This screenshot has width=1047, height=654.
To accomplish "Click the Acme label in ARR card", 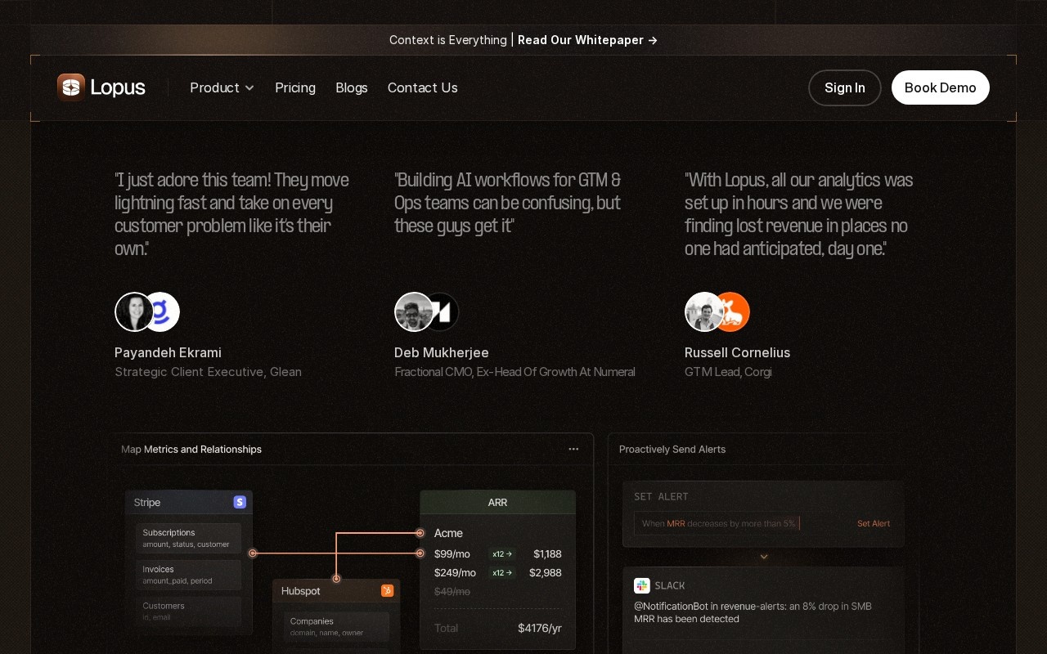I will coord(448,533).
